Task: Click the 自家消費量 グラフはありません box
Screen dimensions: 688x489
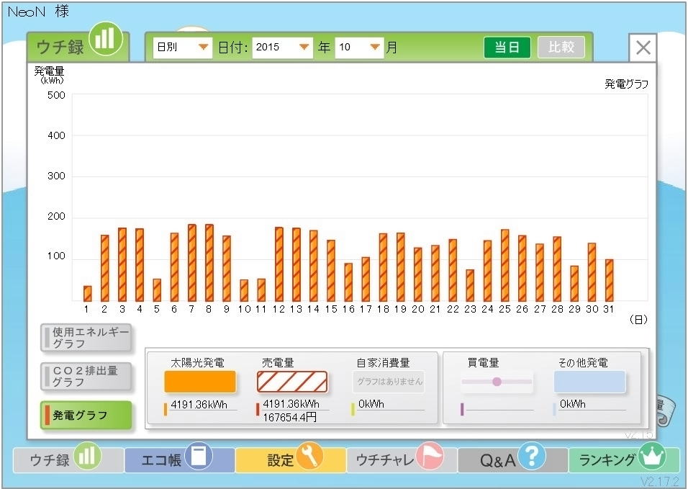Action: click(x=389, y=382)
